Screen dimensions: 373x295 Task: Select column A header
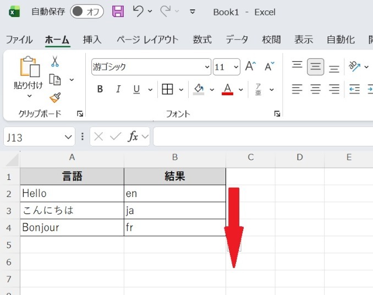point(72,157)
